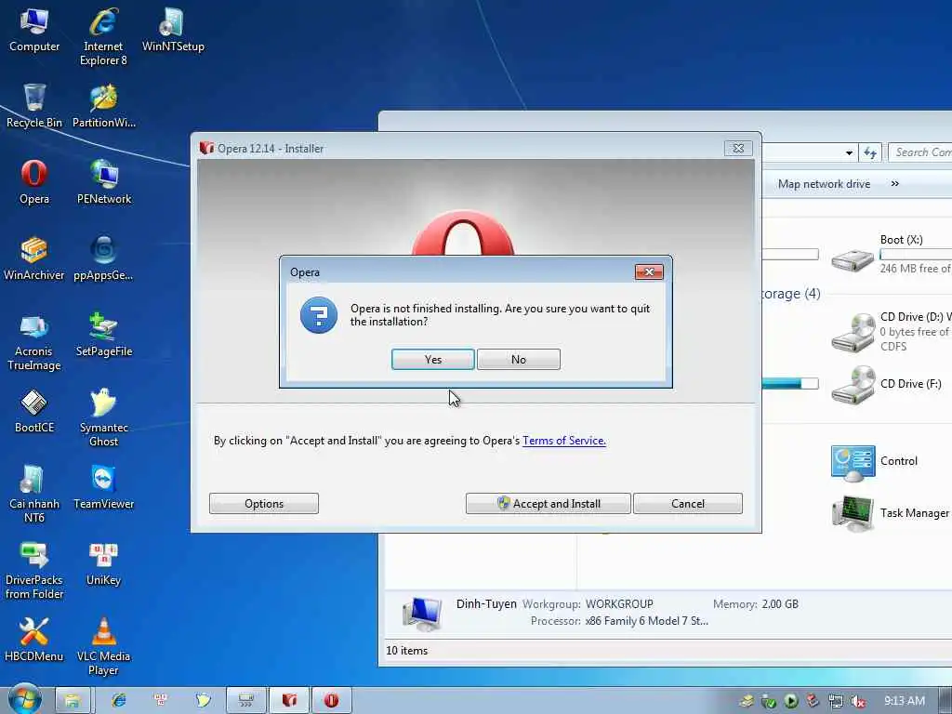Image resolution: width=952 pixels, height=714 pixels.
Task: Select the VLC Media Player icon
Action: click(x=104, y=647)
